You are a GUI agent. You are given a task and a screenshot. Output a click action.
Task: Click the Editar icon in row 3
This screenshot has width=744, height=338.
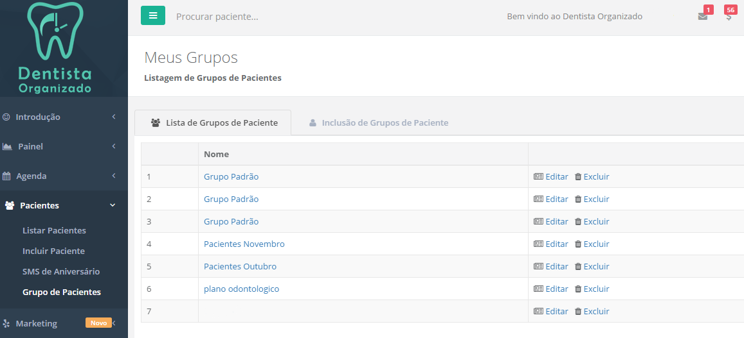tap(538, 221)
